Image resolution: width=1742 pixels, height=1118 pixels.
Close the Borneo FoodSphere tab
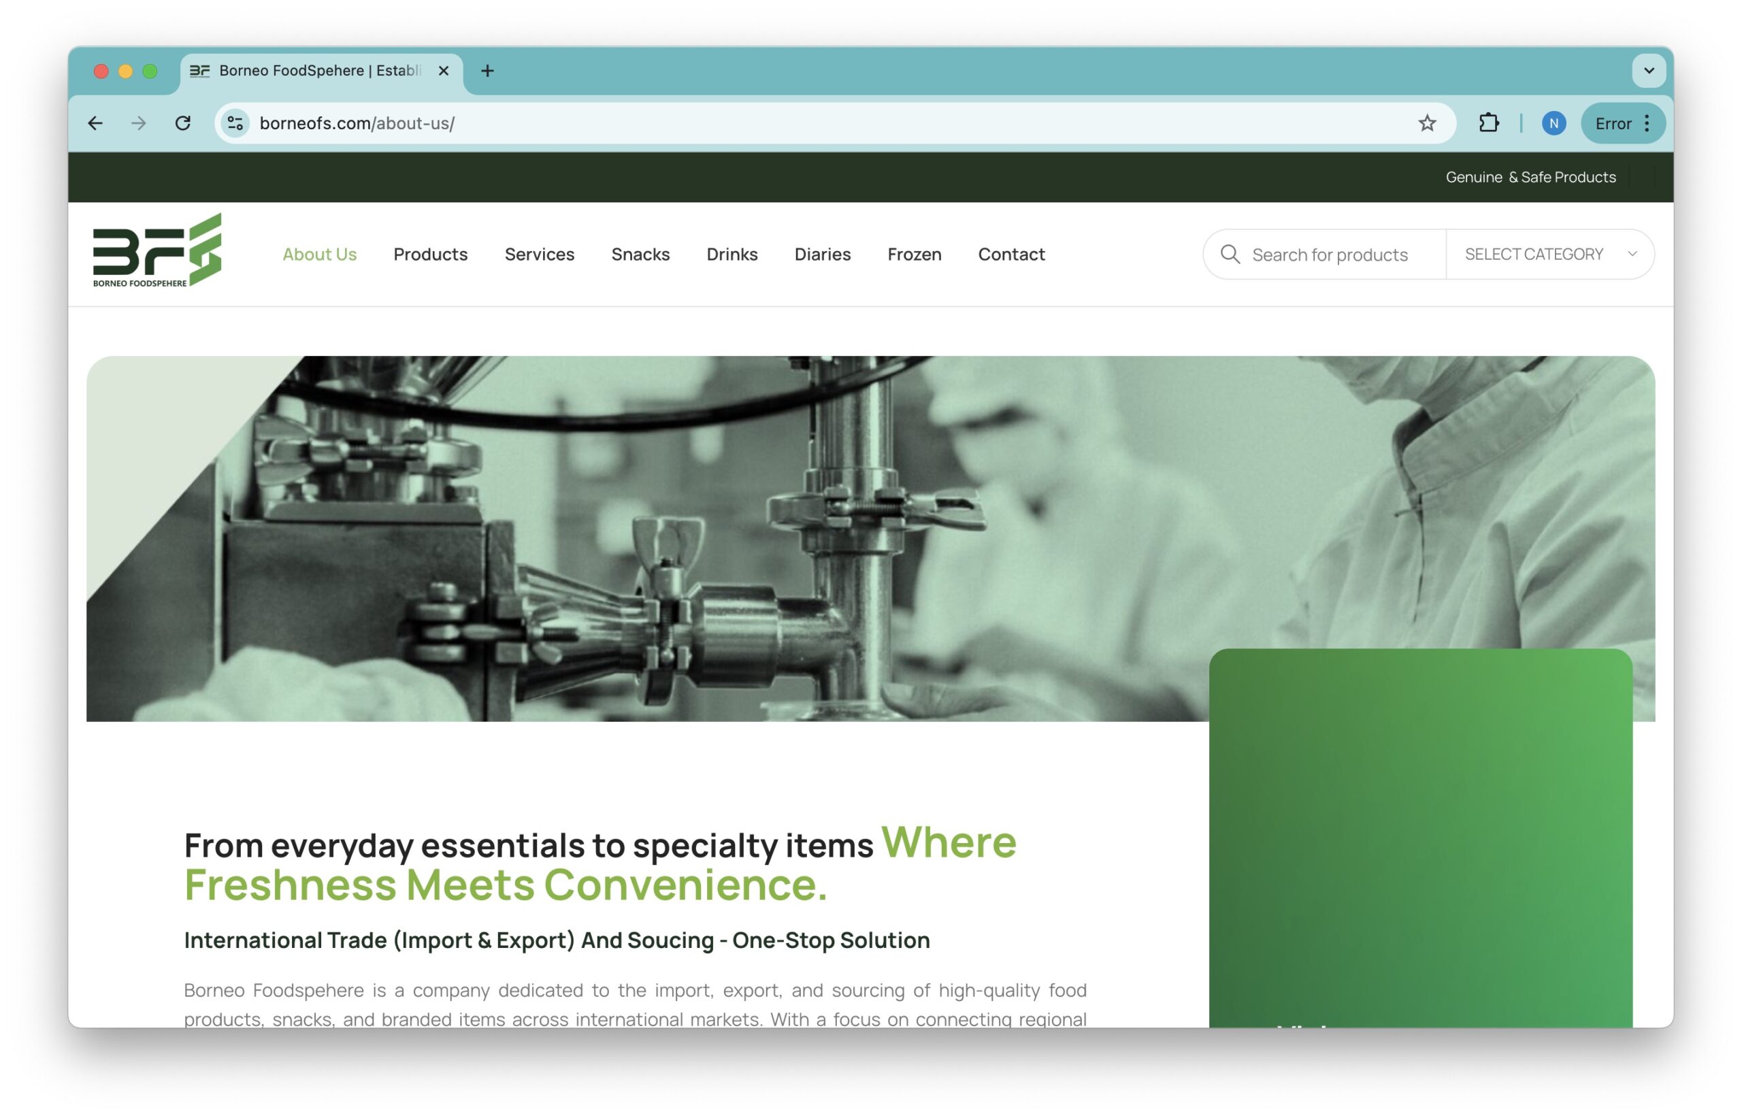point(444,70)
